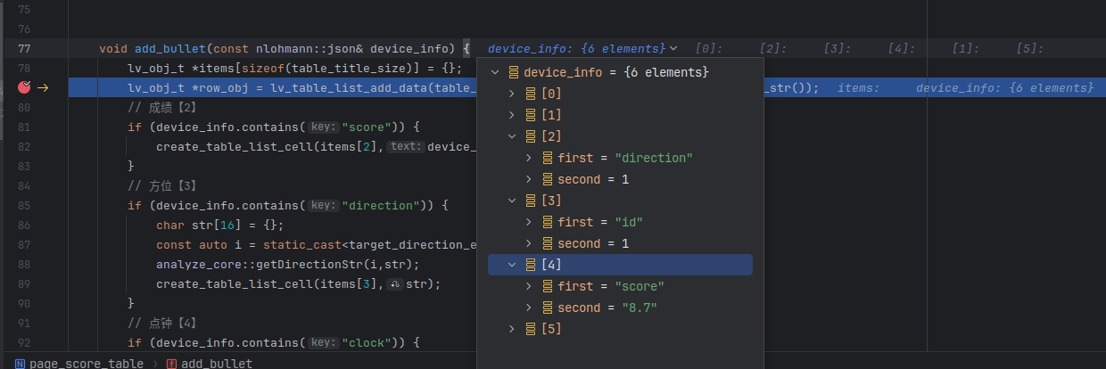Click the device_info root variable icon
Viewport: 1106px width, 369px height.
tap(513, 72)
